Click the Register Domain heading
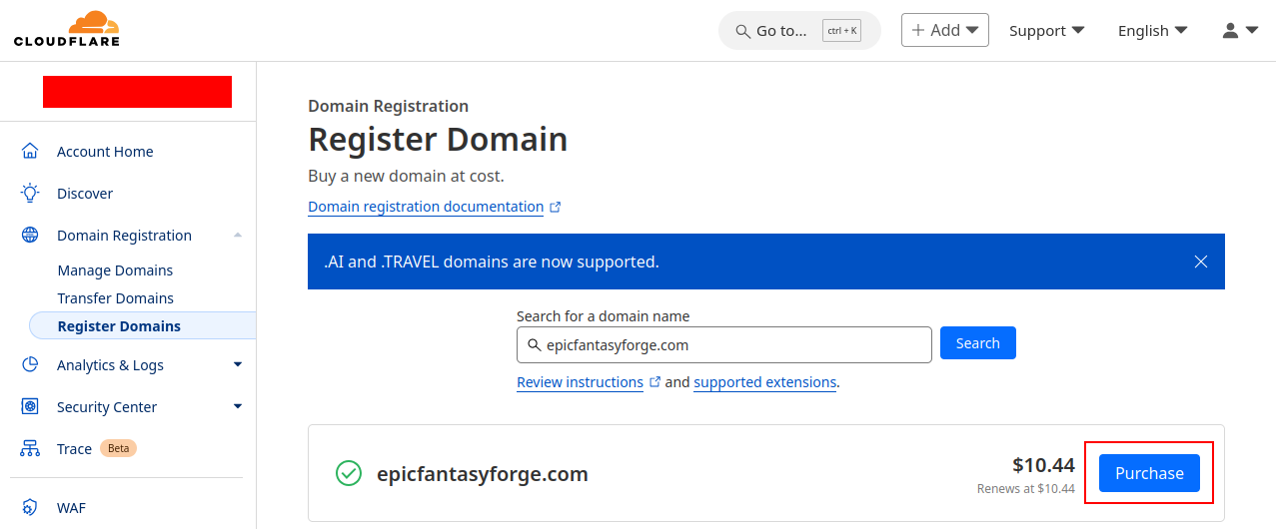Image resolution: width=1276 pixels, height=529 pixels. coord(438,140)
